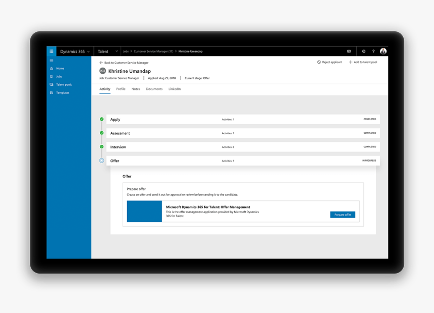Click the Home house icon
Image resolution: width=434 pixels, height=313 pixels.
tap(51, 69)
